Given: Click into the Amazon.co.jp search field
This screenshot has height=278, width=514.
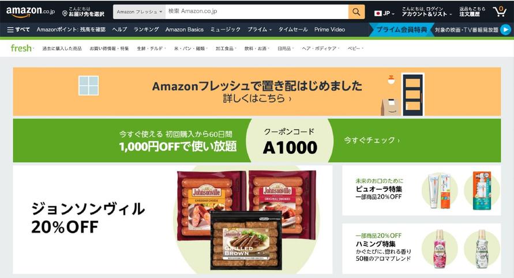Looking at the screenshot, I should pyautogui.click(x=257, y=12).
